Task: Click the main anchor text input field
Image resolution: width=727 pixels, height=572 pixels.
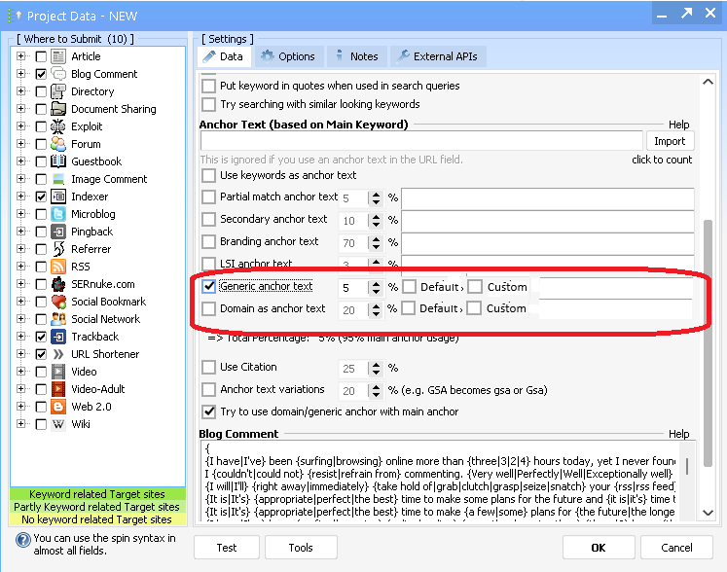Action: (x=420, y=141)
